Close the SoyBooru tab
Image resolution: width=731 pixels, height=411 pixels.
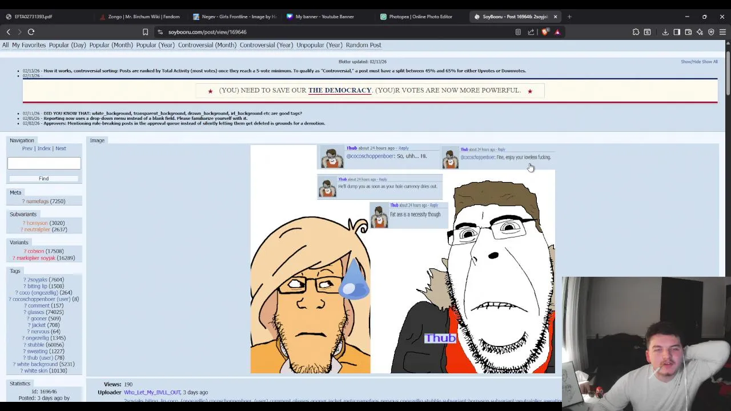click(x=555, y=17)
